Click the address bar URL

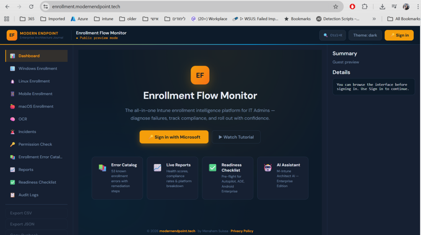[x=86, y=7]
